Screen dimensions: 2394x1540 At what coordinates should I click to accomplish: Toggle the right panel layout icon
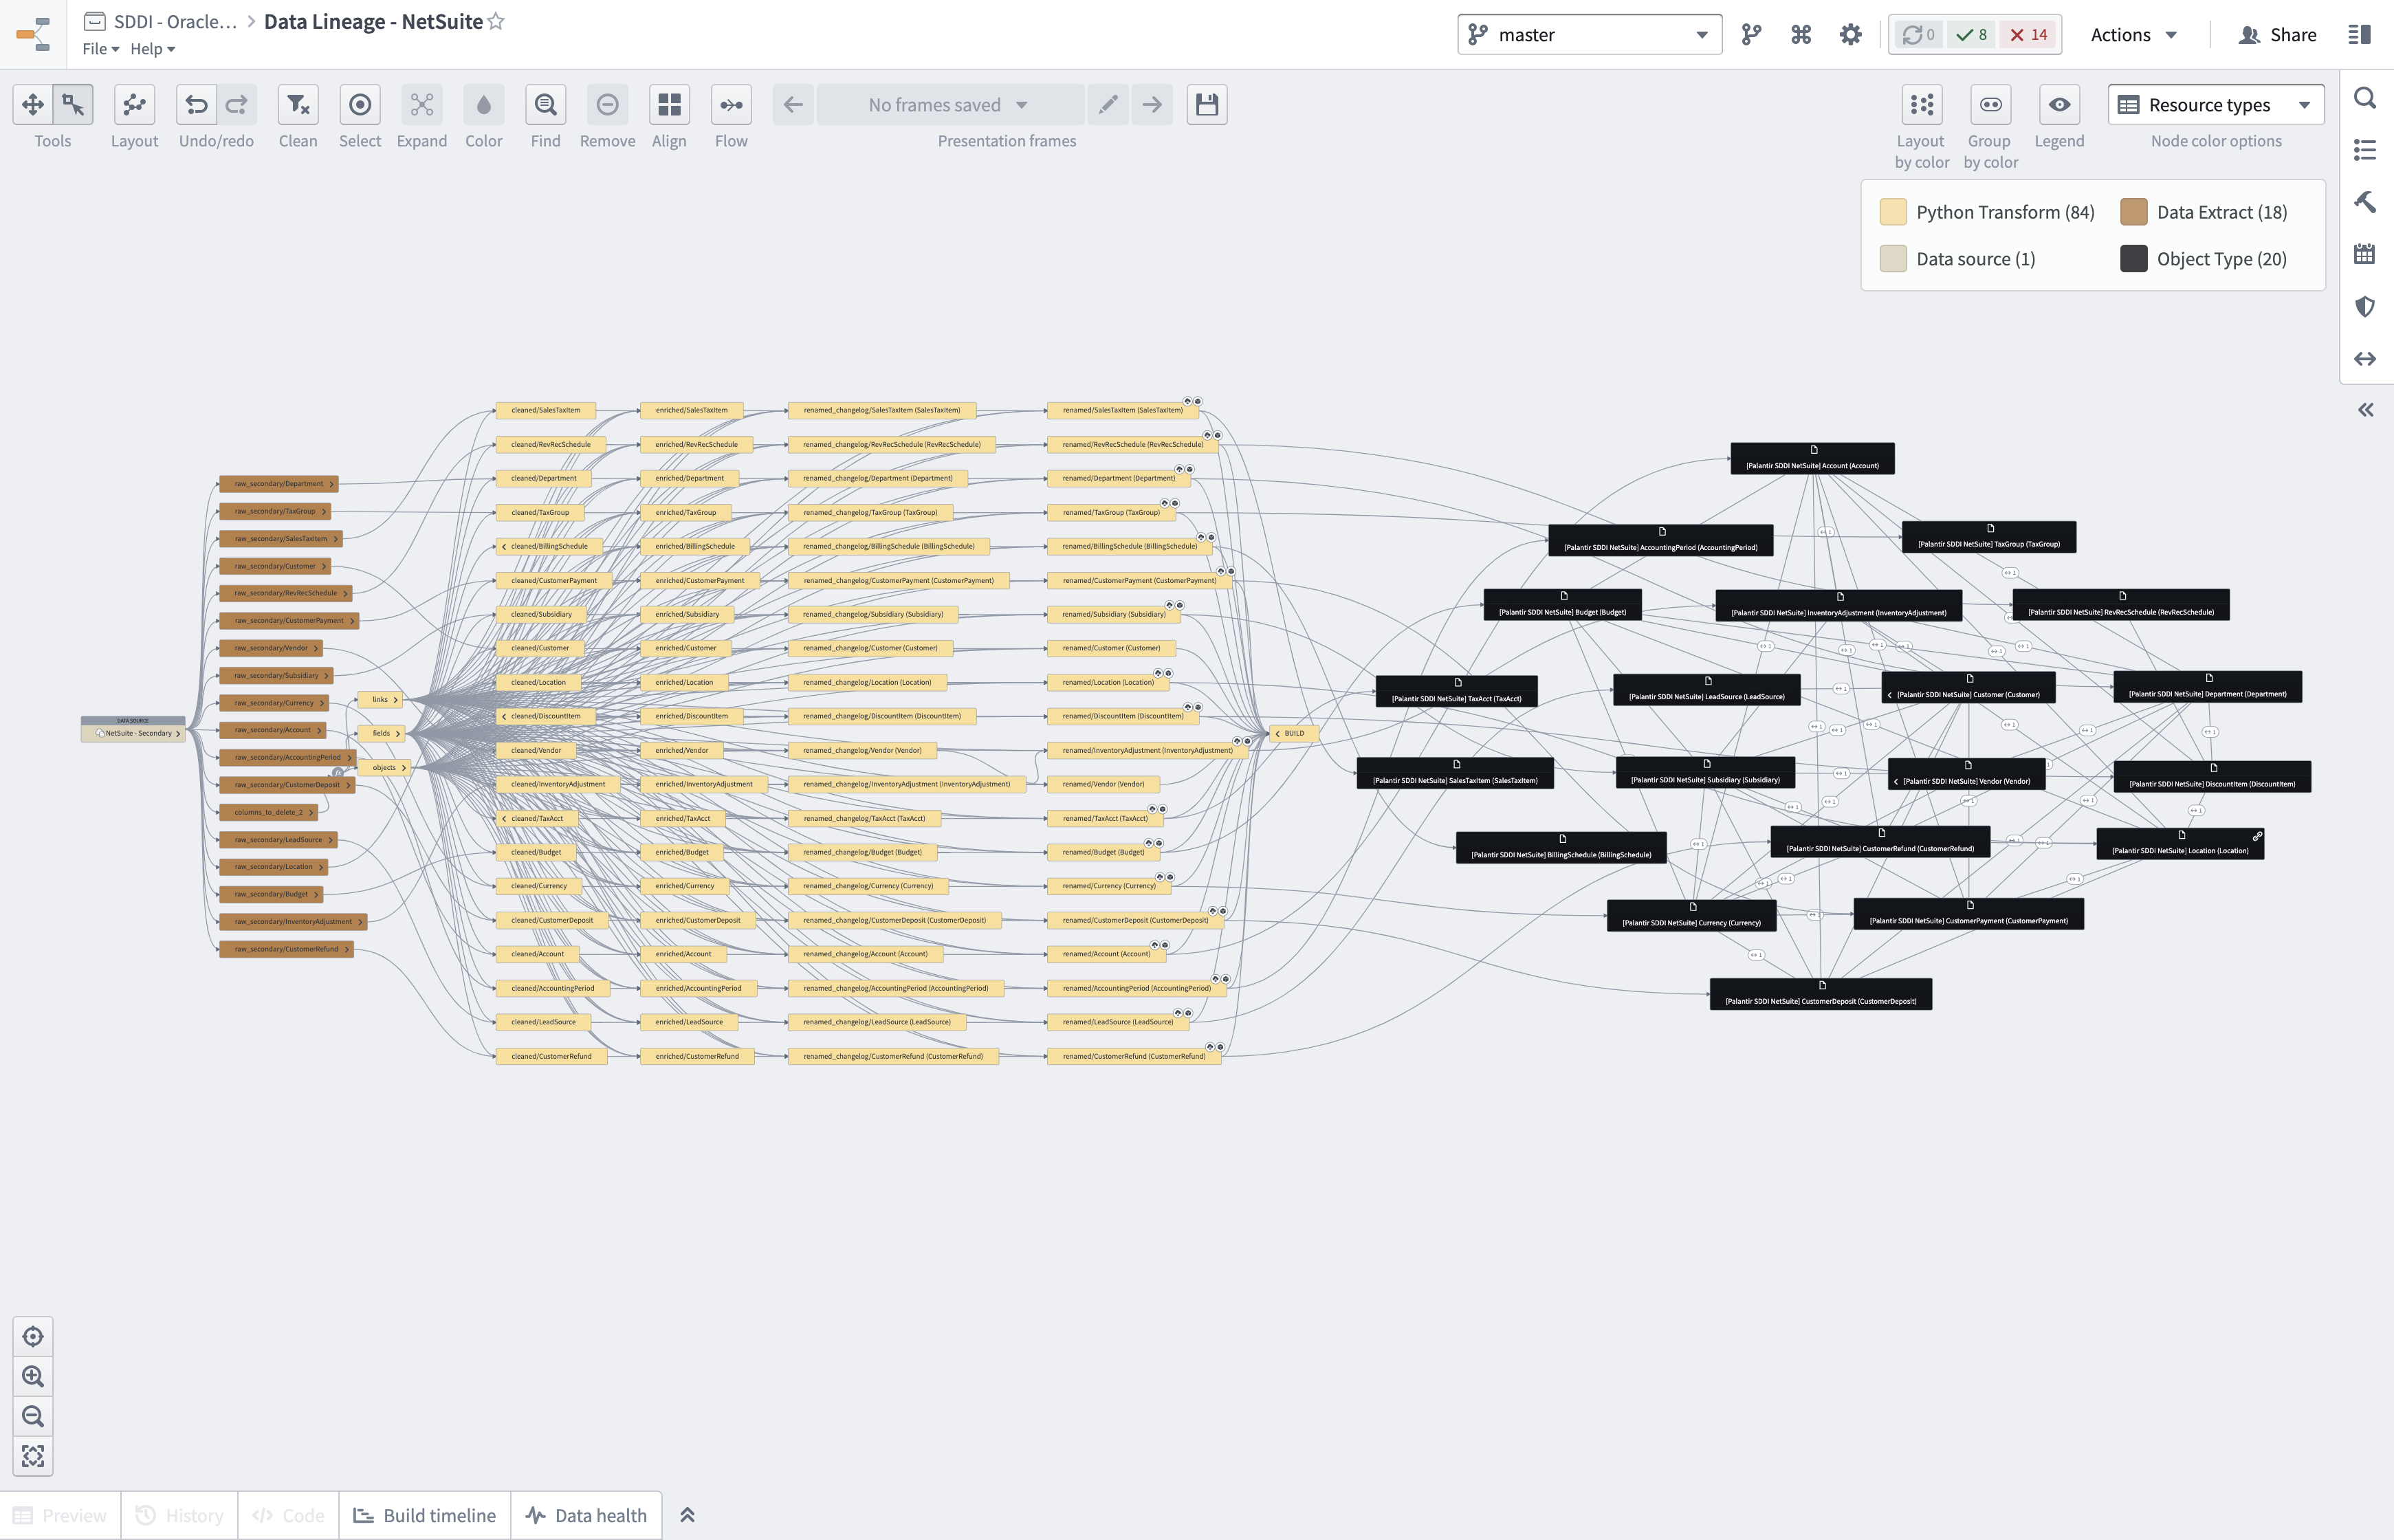tap(2359, 35)
